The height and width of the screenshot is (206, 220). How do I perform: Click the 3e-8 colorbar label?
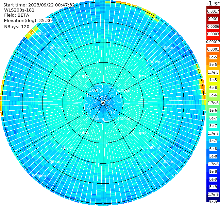213,156
